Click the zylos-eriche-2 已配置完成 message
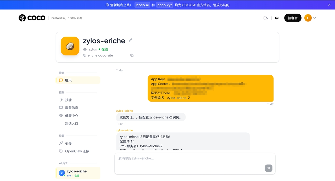The height and width of the screenshot is (181, 335). (183, 141)
